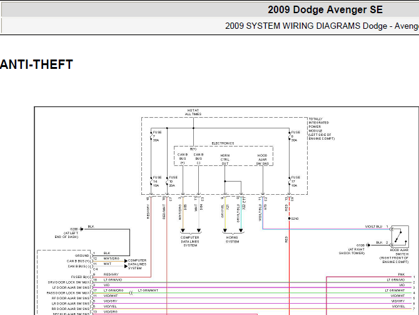Click the "RF DOOR AJAR SW SNS" label
Image resolution: width=419 pixels, height=315 pixels.
(71, 298)
